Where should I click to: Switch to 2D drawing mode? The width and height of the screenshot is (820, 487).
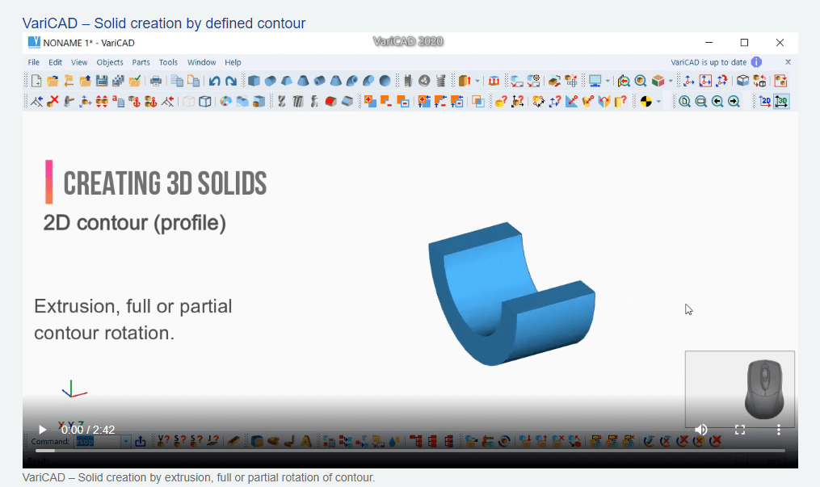pos(764,102)
